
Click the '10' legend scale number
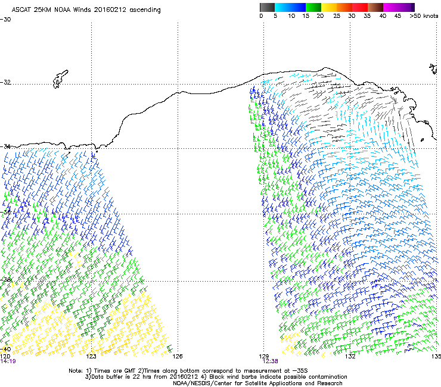point(291,16)
